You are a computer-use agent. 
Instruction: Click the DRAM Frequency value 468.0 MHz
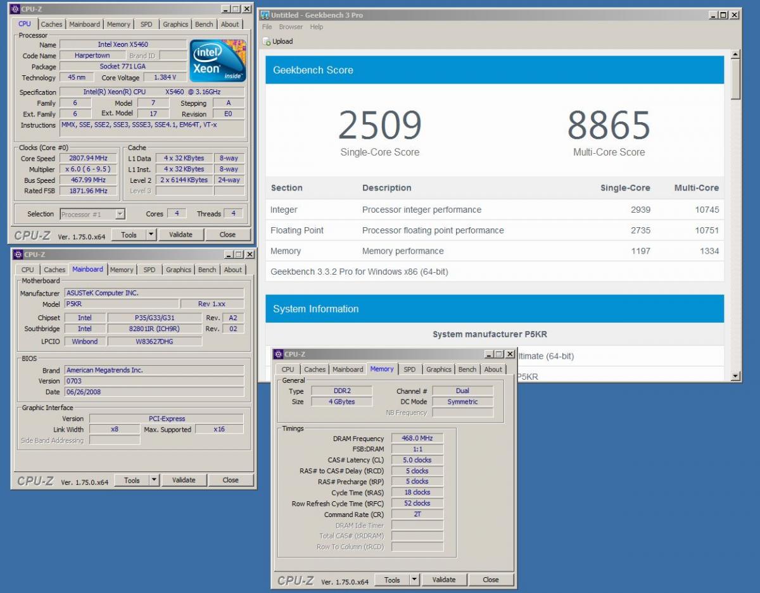[417, 439]
